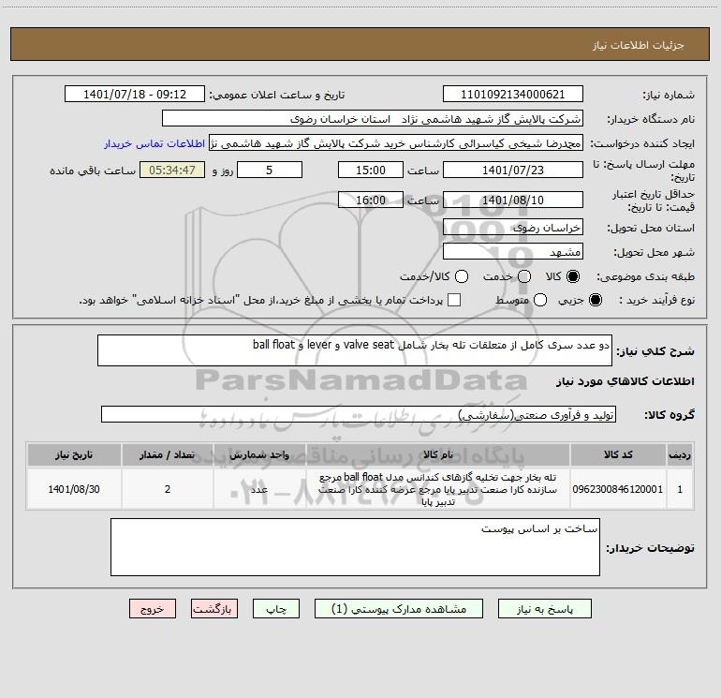
Task: Click delivery city field مشهد
Action: pyautogui.click(x=513, y=252)
